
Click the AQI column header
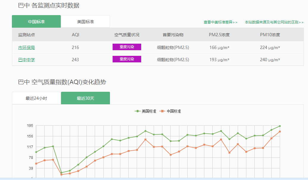pyautogui.click(x=75, y=35)
